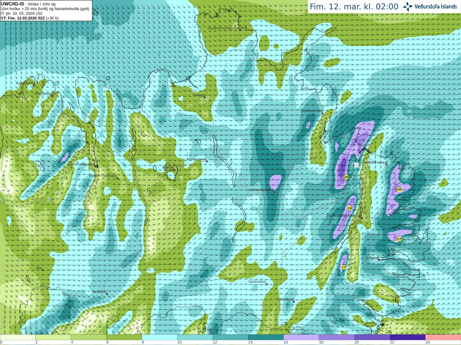This screenshot has width=461, height=345.
Task: Select the Sandvíkurheiði station label
Action: tap(312, 111)
